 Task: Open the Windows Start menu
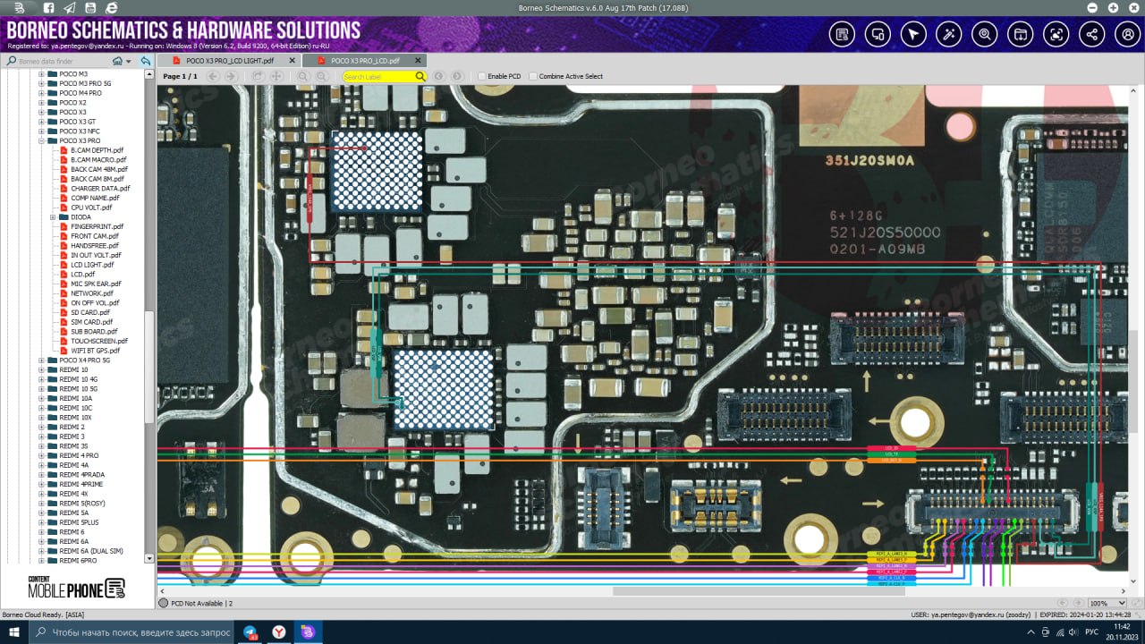tap(14, 631)
